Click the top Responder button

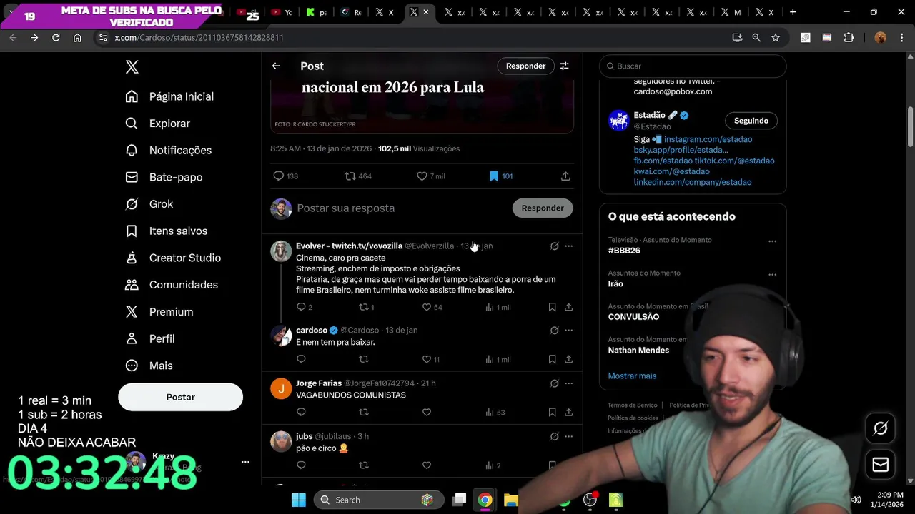[525, 66]
